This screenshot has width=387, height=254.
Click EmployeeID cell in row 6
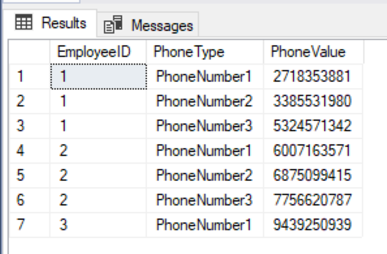pos(98,200)
